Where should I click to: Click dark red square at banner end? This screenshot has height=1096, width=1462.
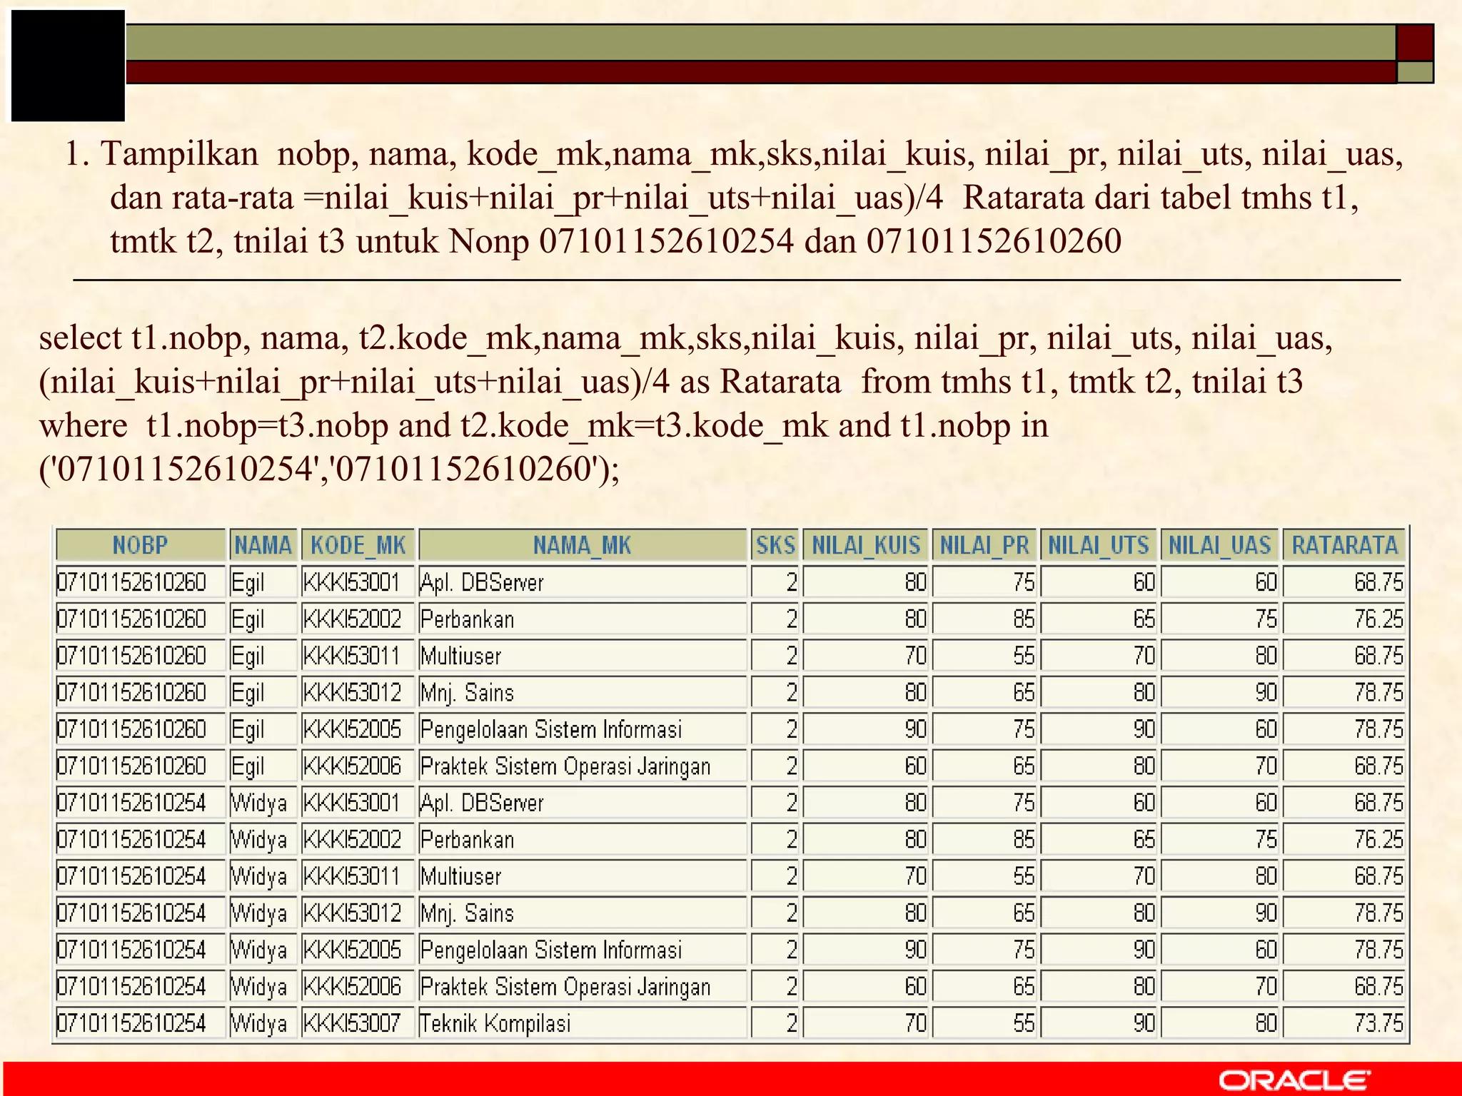click(1414, 43)
